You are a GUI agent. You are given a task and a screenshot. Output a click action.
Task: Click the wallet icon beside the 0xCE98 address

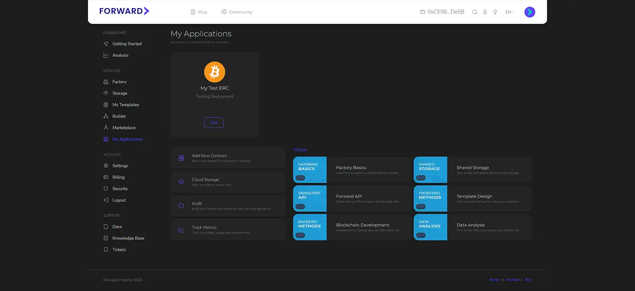pos(423,12)
